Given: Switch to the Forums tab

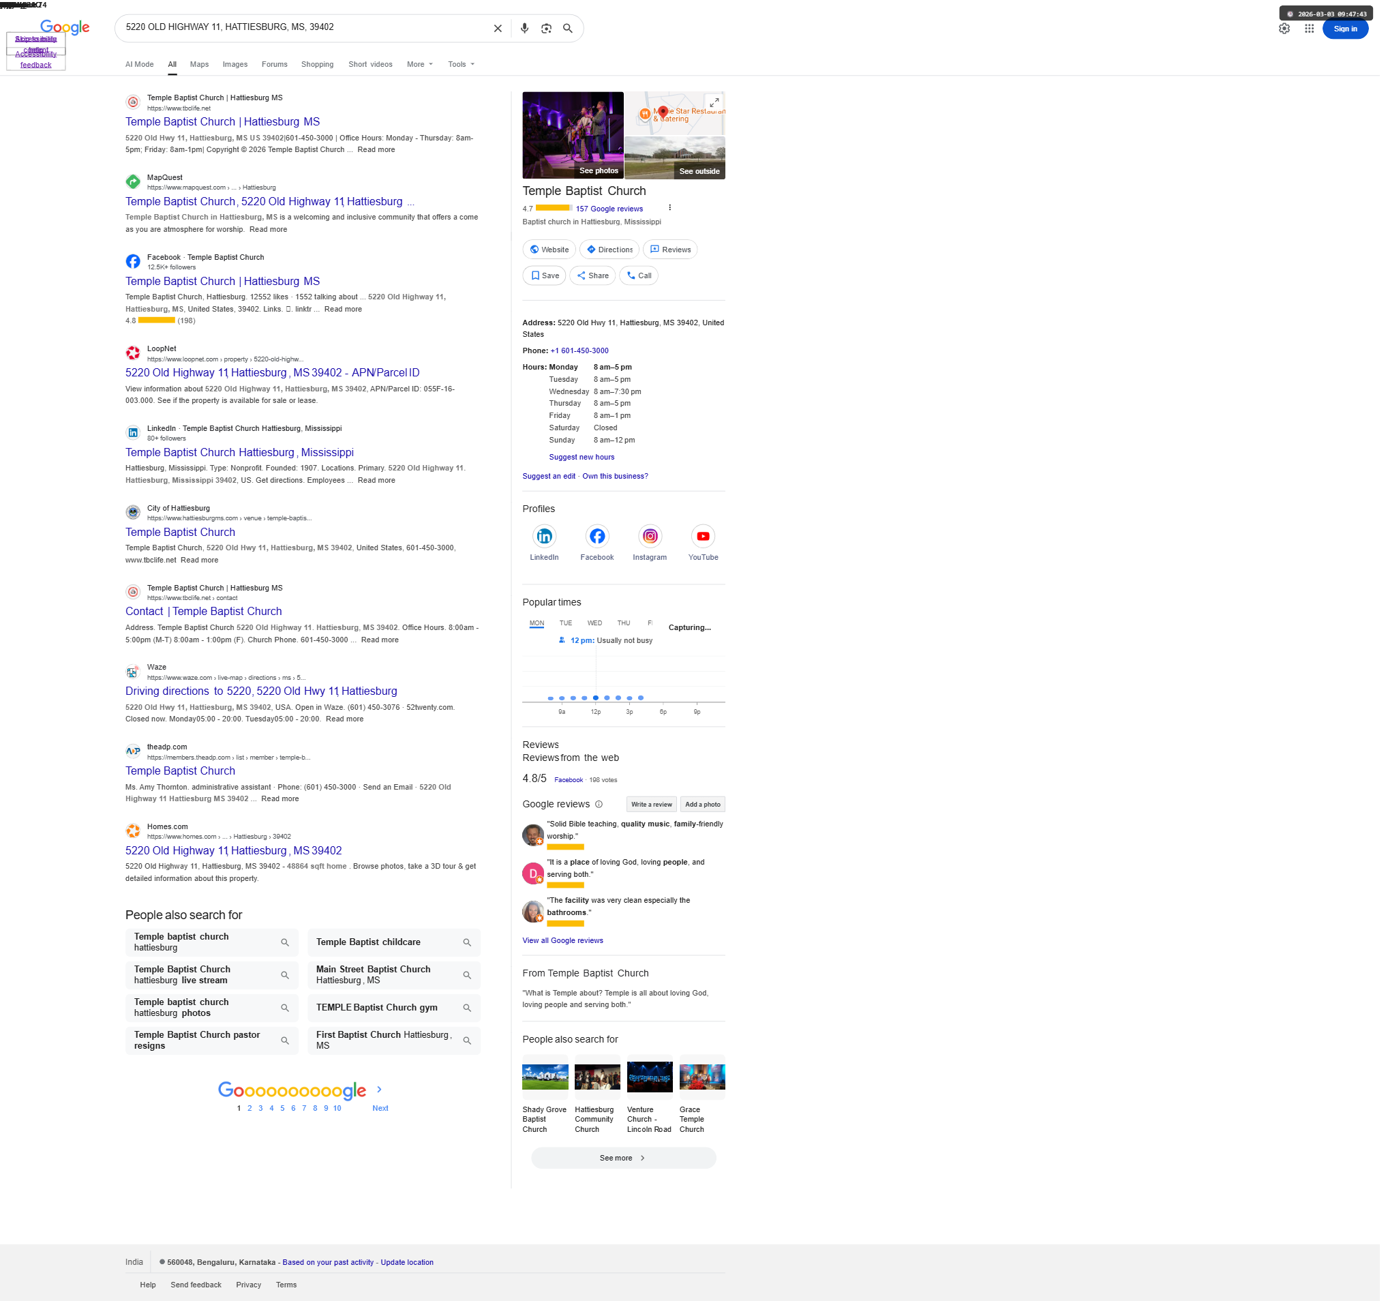Looking at the screenshot, I should pos(276,65).
